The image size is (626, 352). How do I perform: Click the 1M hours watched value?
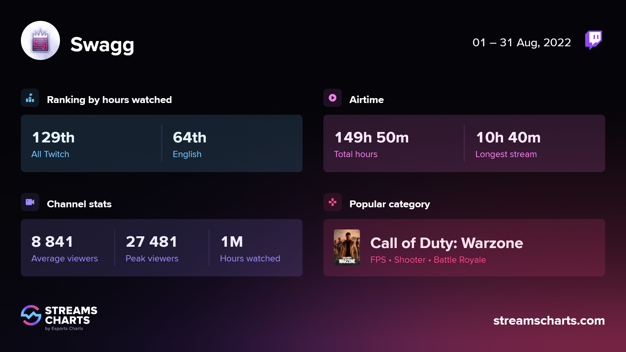(x=232, y=242)
